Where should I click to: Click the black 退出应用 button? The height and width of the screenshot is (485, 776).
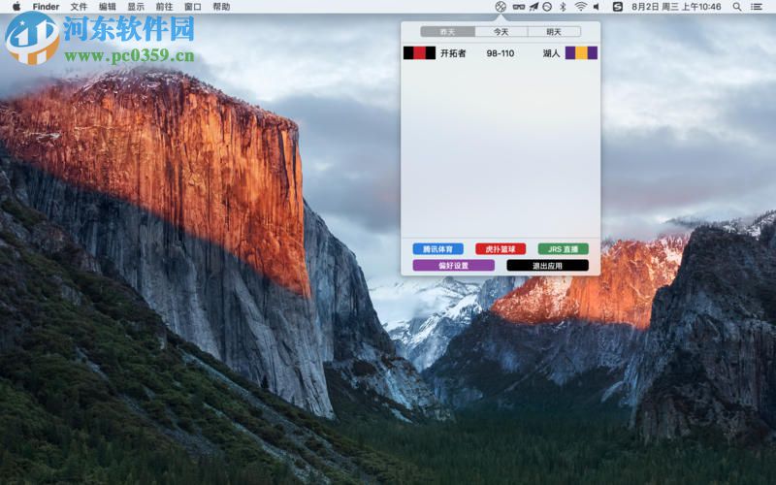(547, 265)
